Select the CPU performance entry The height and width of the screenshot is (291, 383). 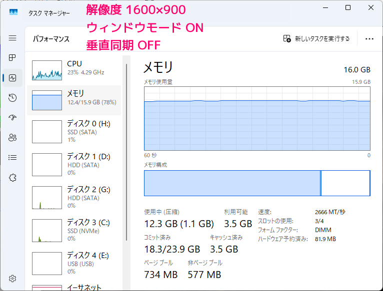tap(74, 70)
